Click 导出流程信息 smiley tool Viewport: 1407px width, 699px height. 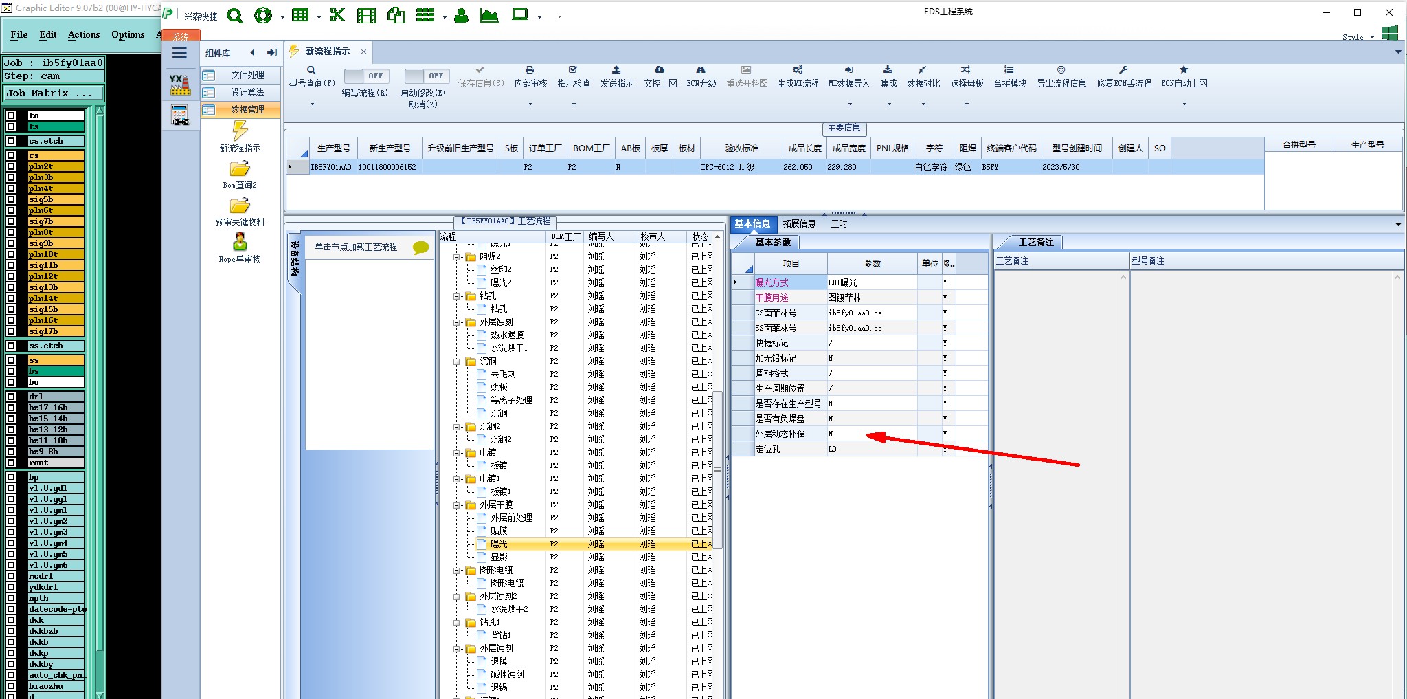click(x=1061, y=76)
